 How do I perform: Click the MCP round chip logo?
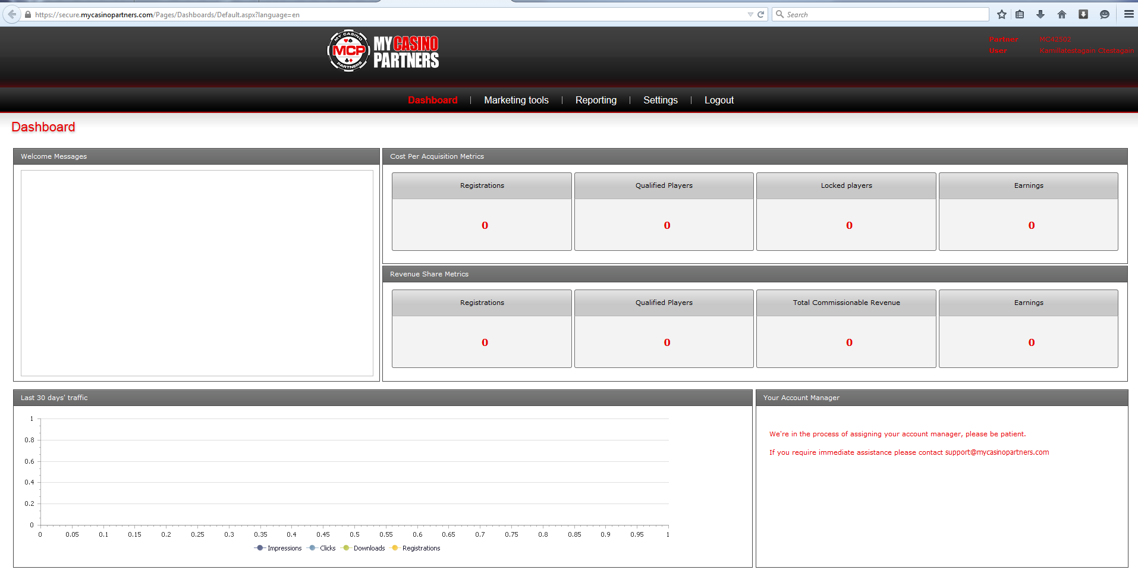[348, 51]
